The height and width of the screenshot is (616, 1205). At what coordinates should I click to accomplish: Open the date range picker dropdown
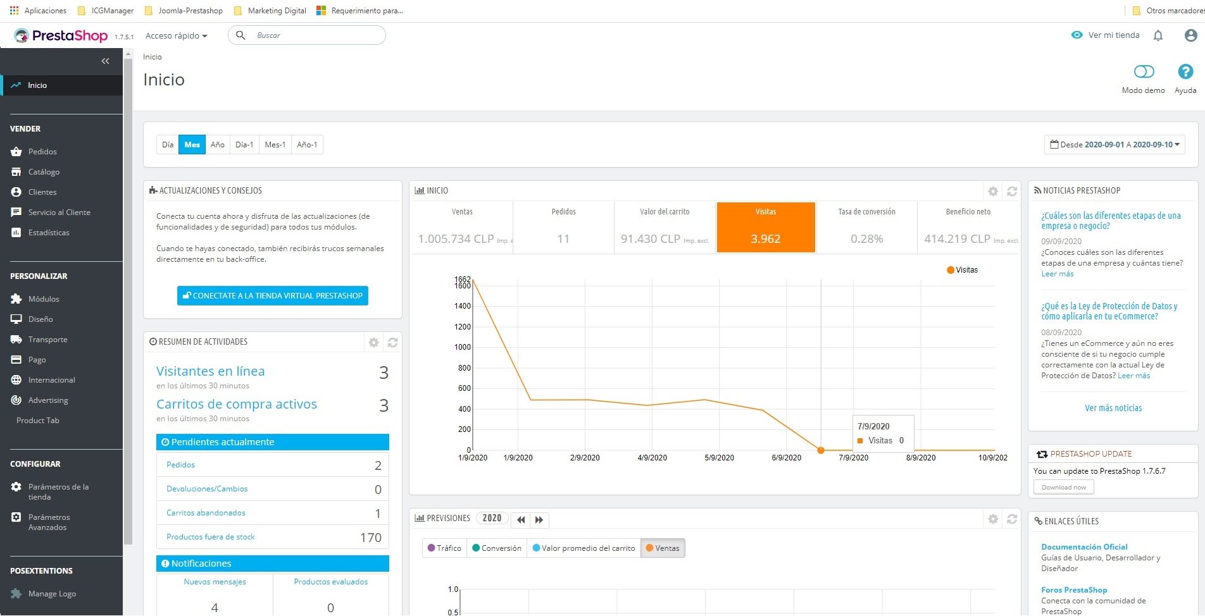point(1114,145)
